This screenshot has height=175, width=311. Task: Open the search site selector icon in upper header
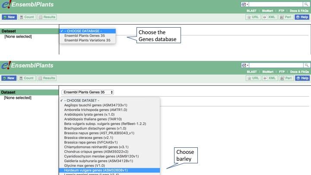(245, 4)
